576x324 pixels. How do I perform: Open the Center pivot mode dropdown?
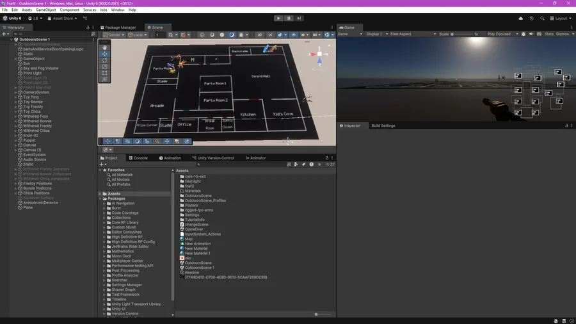[x=114, y=35]
